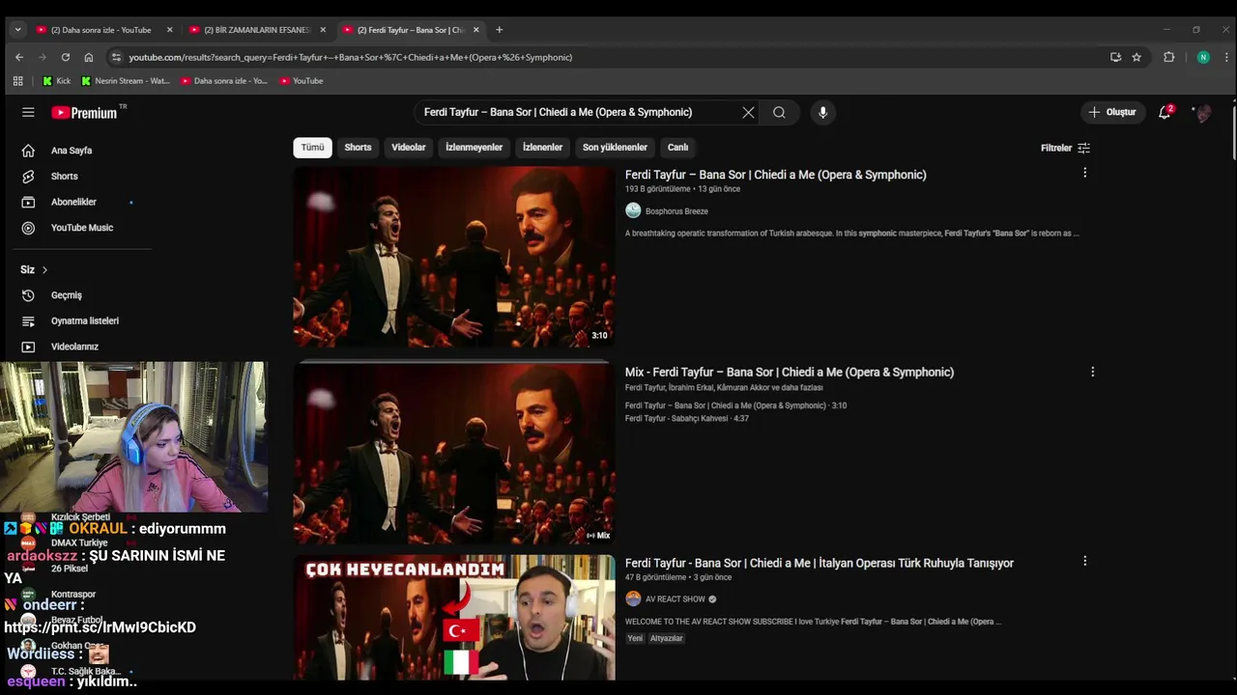Clear the search box with the X icon

coord(748,112)
